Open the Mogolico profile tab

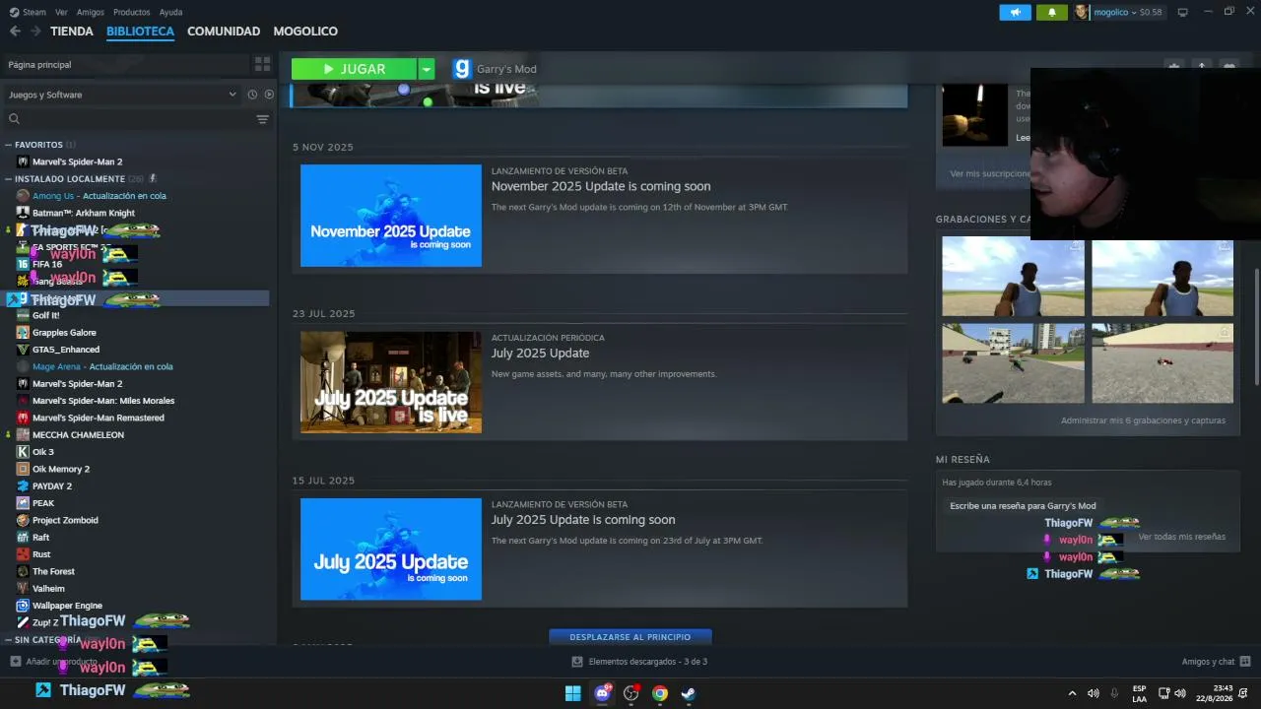click(x=305, y=32)
